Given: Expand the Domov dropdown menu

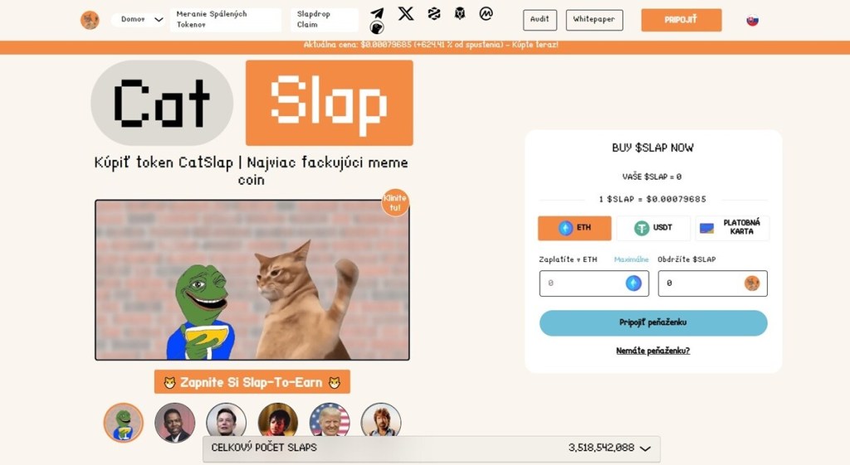Looking at the screenshot, I should pos(139,20).
